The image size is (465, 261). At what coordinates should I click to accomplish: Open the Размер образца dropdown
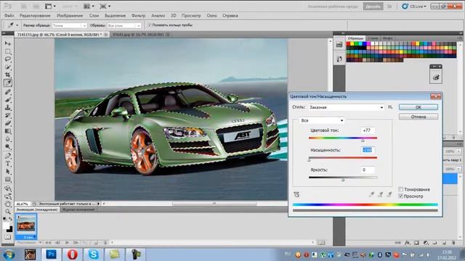70,26
